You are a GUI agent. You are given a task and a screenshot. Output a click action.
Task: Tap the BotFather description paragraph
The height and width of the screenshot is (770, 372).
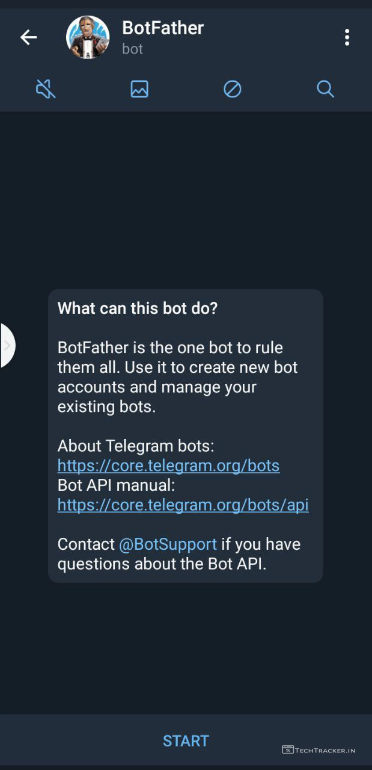click(x=177, y=377)
